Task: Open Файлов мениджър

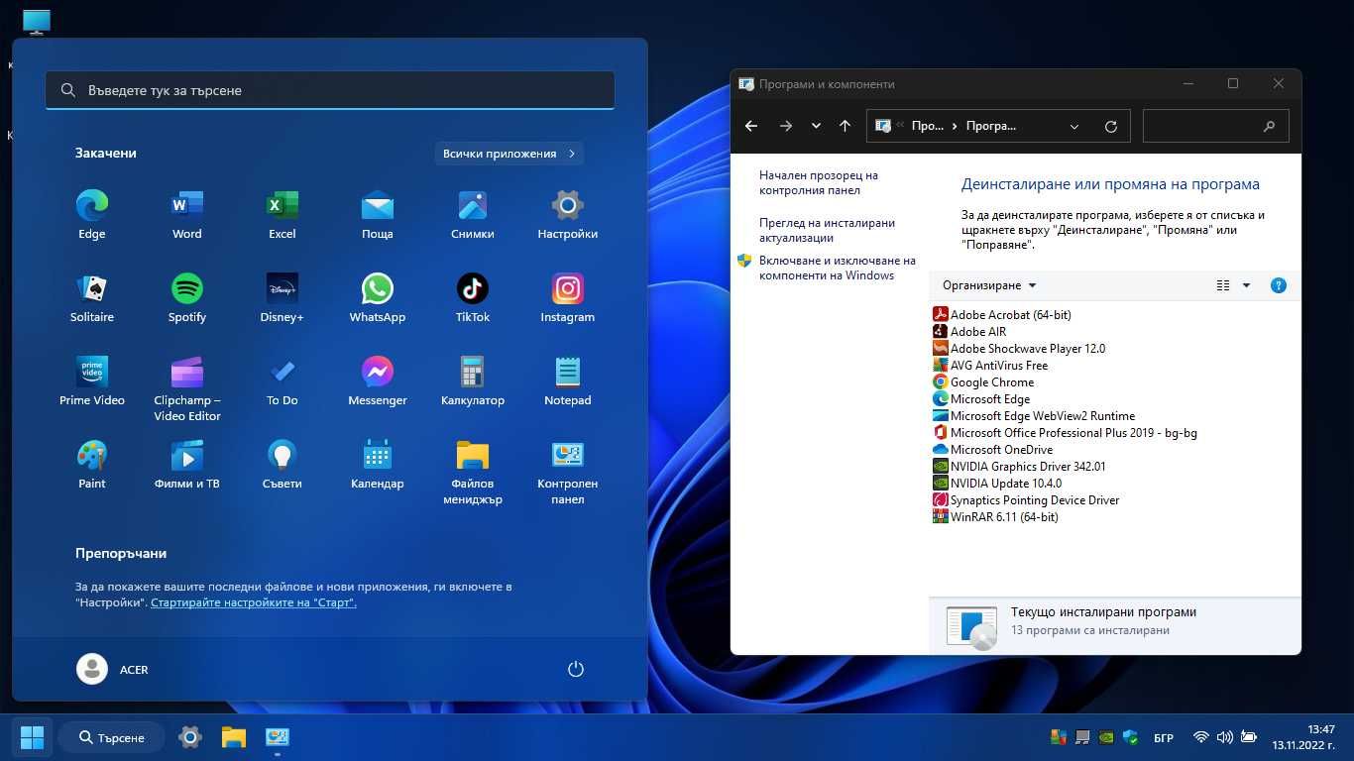Action: [473, 473]
